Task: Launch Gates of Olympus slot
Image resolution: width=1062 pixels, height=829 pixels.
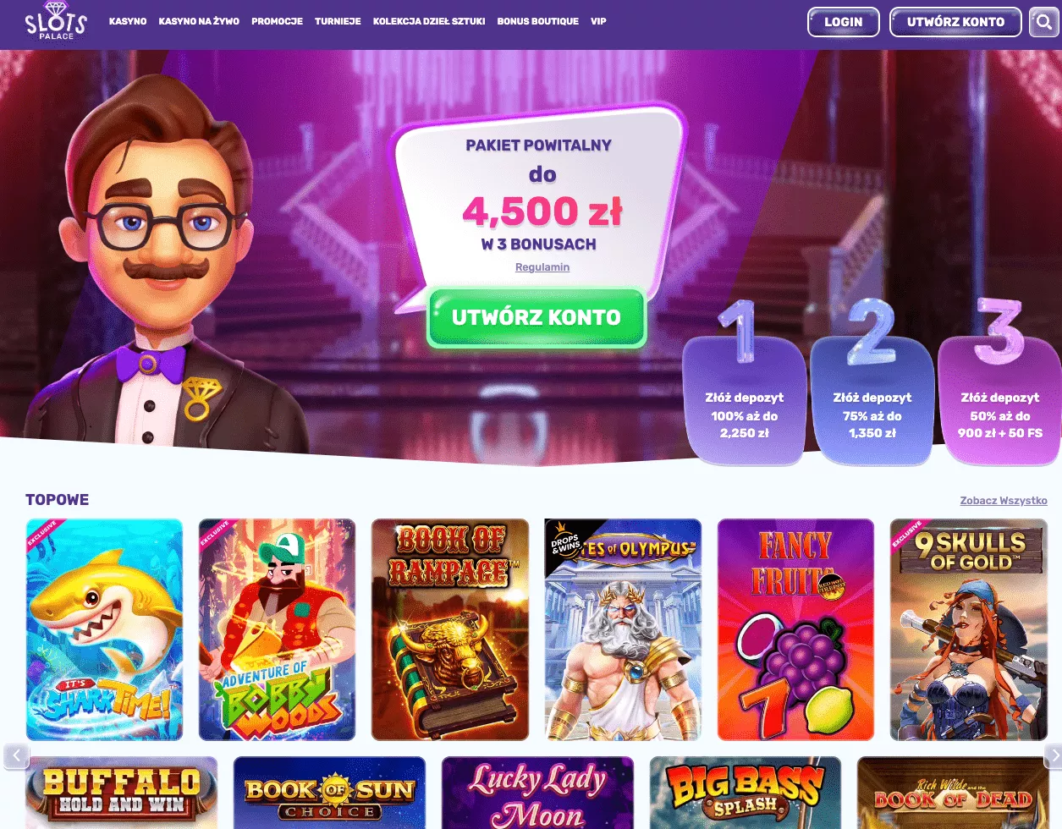Action: click(623, 630)
